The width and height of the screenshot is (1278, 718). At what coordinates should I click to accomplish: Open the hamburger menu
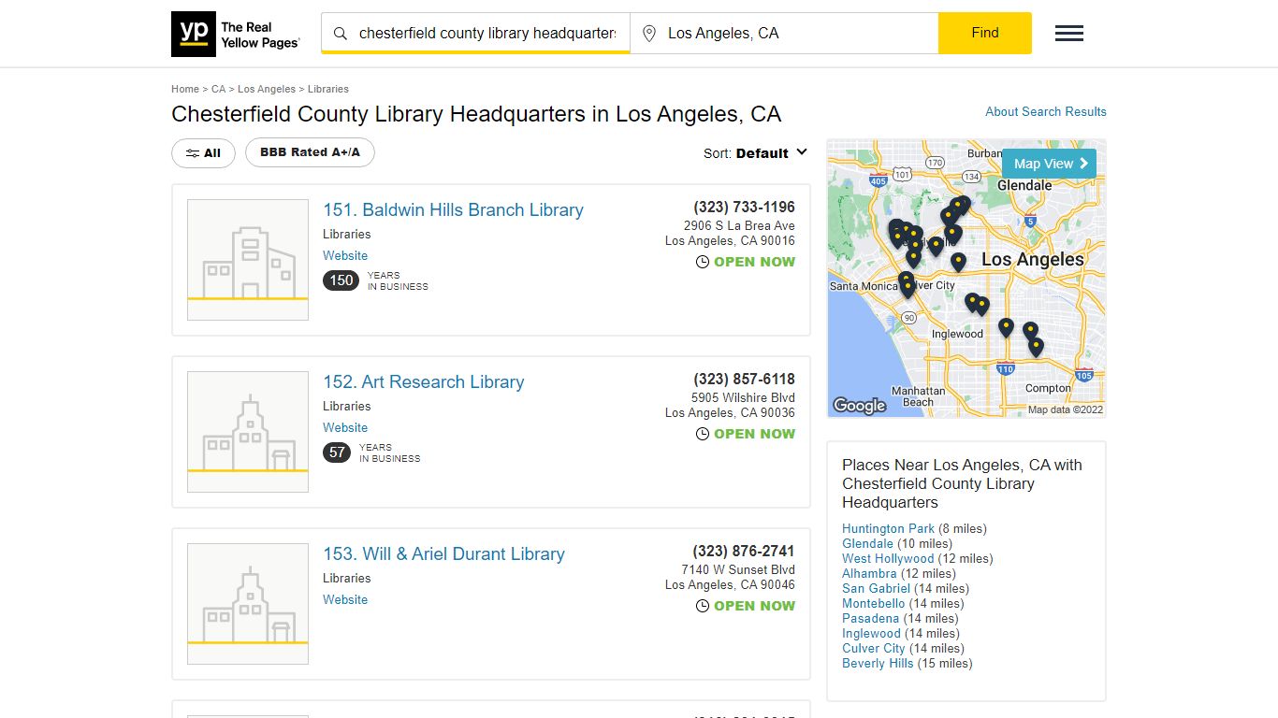click(x=1069, y=34)
